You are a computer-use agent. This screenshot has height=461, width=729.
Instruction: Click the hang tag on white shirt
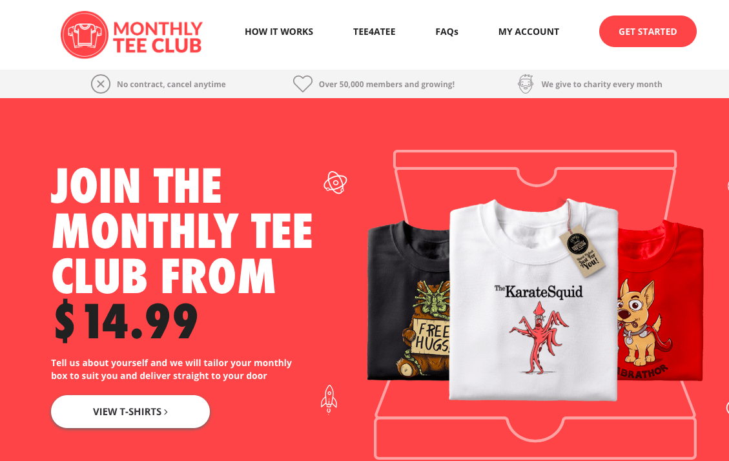pyautogui.click(x=581, y=251)
